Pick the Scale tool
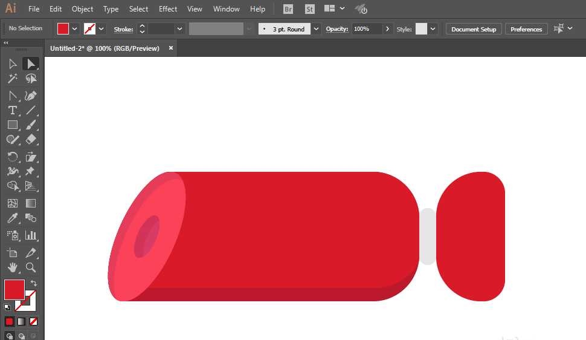Viewport: 586px width, 340px height. click(x=31, y=157)
